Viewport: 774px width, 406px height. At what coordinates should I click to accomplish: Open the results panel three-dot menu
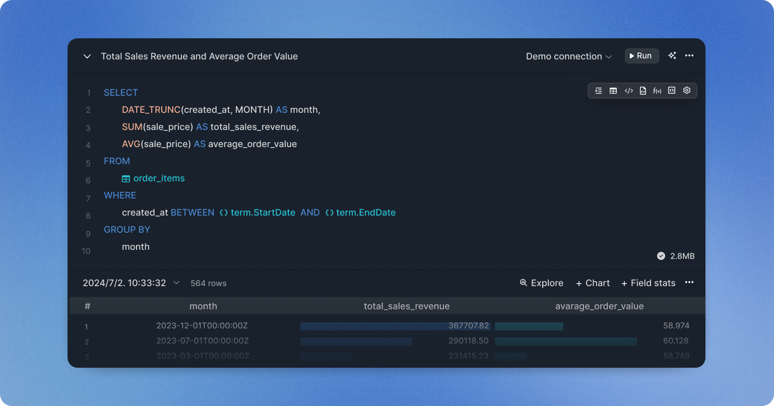689,283
